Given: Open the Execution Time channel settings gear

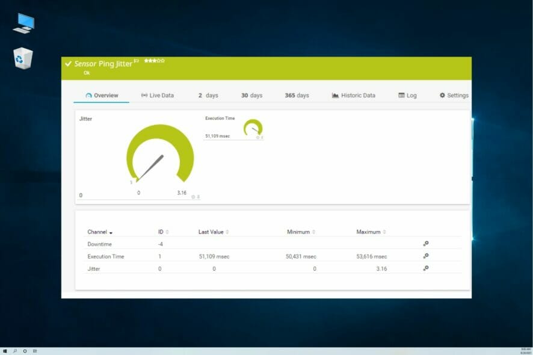Looking at the screenshot, I should 426,256.
